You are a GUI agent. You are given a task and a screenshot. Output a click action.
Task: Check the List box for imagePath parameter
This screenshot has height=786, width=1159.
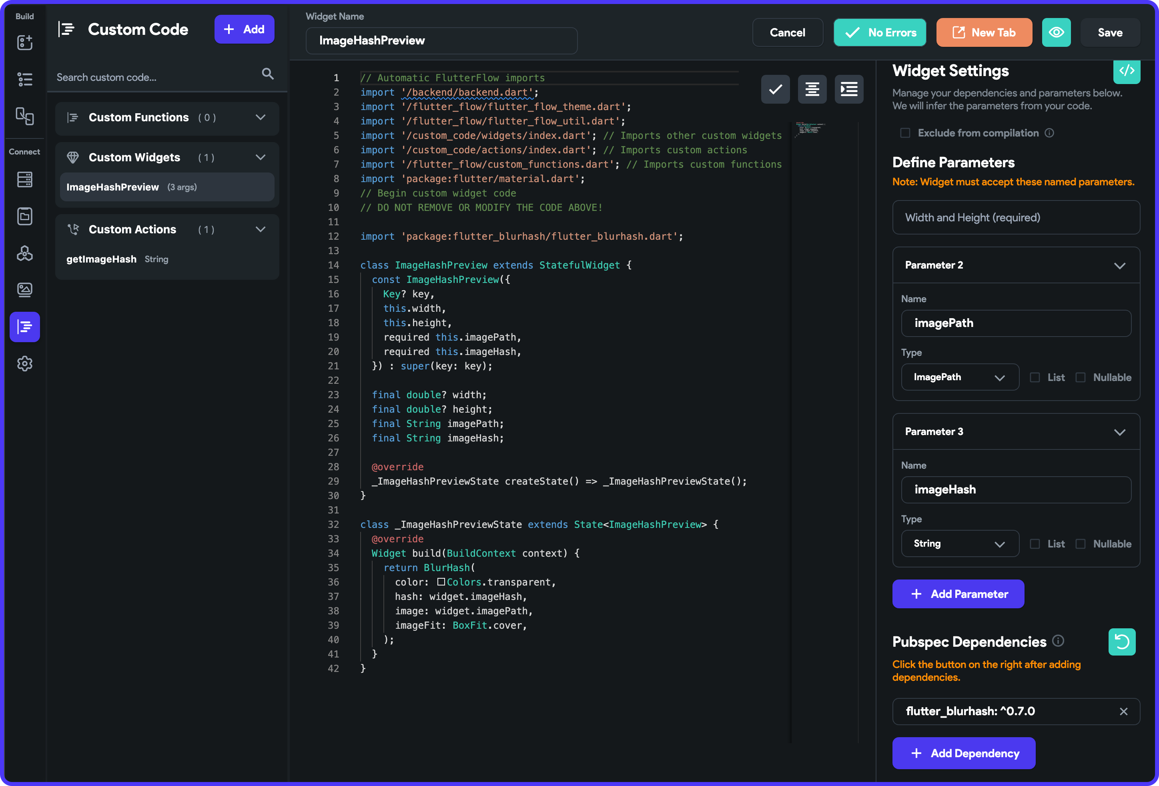click(x=1035, y=377)
